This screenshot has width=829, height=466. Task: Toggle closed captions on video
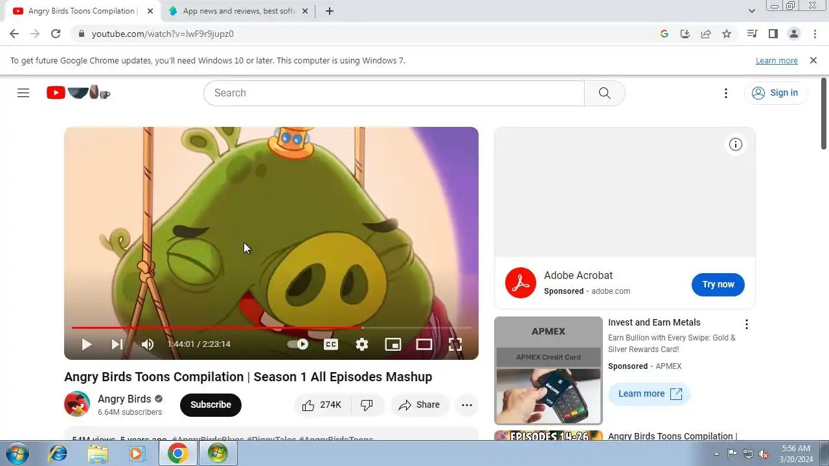[x=331, y=344]
